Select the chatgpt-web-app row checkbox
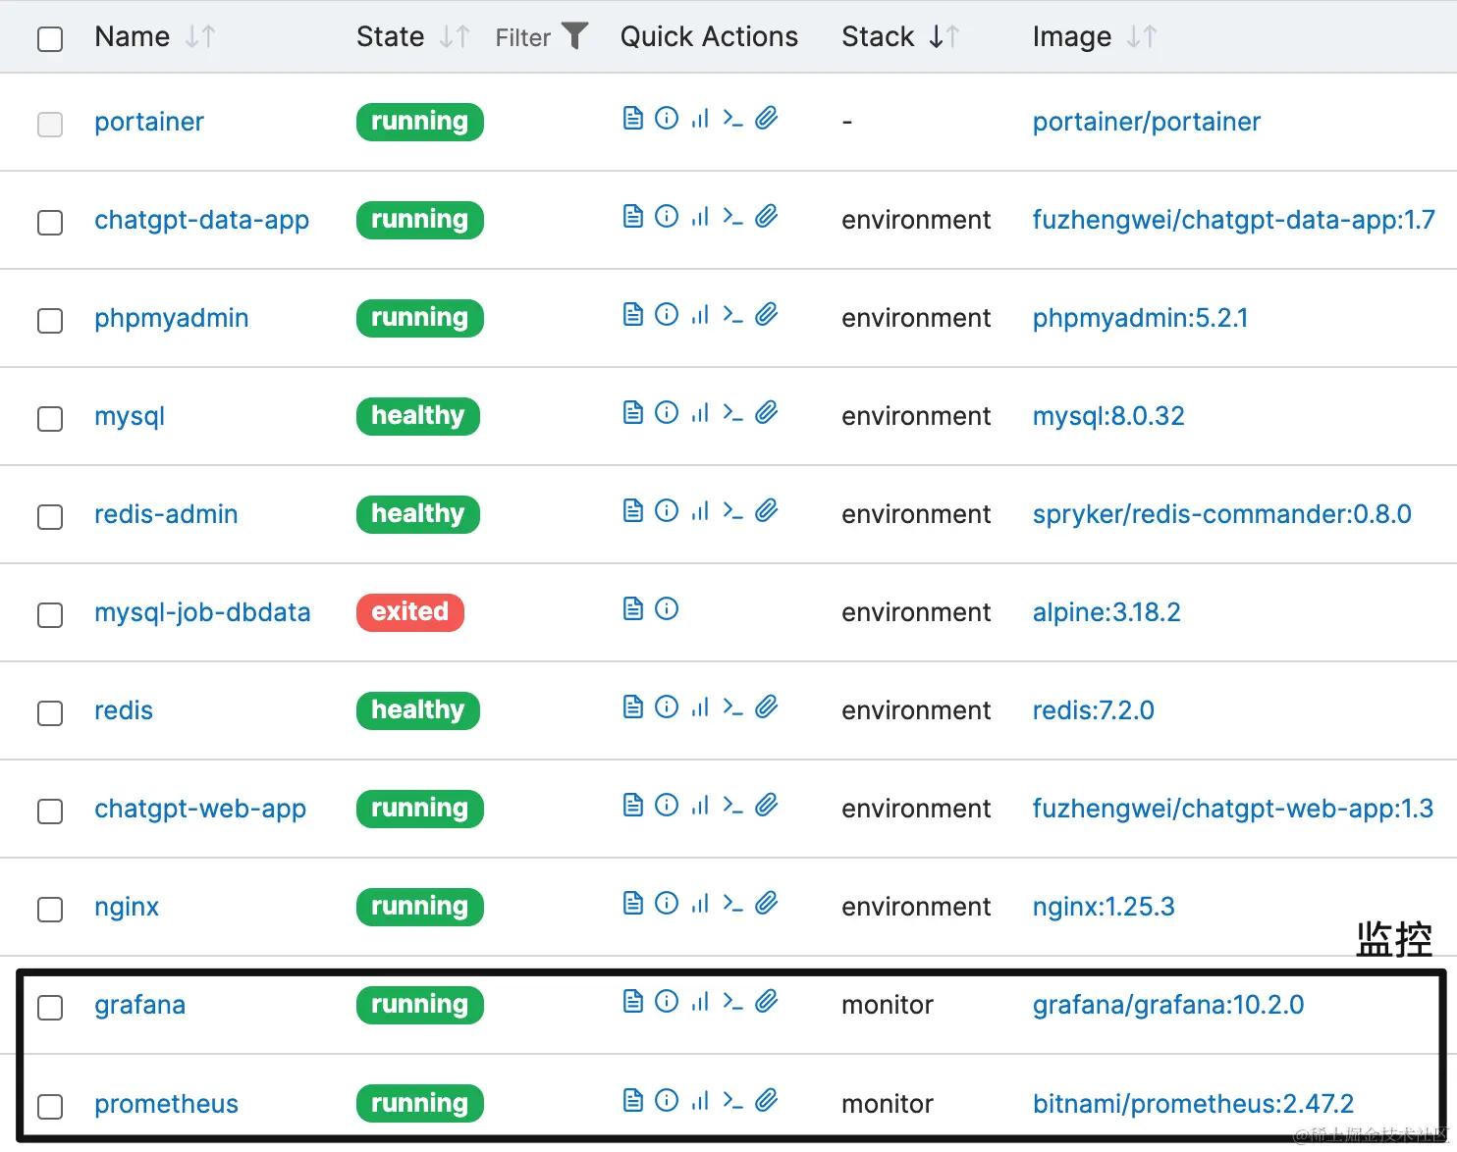This screenshot has width=1457, height=1152. coord(50,812)
